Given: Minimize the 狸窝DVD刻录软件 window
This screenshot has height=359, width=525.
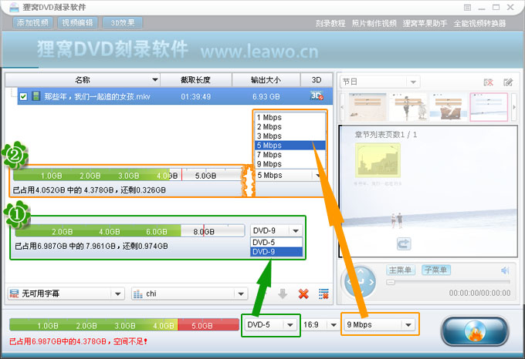Looking at the screenshot, I should (482, 8).
